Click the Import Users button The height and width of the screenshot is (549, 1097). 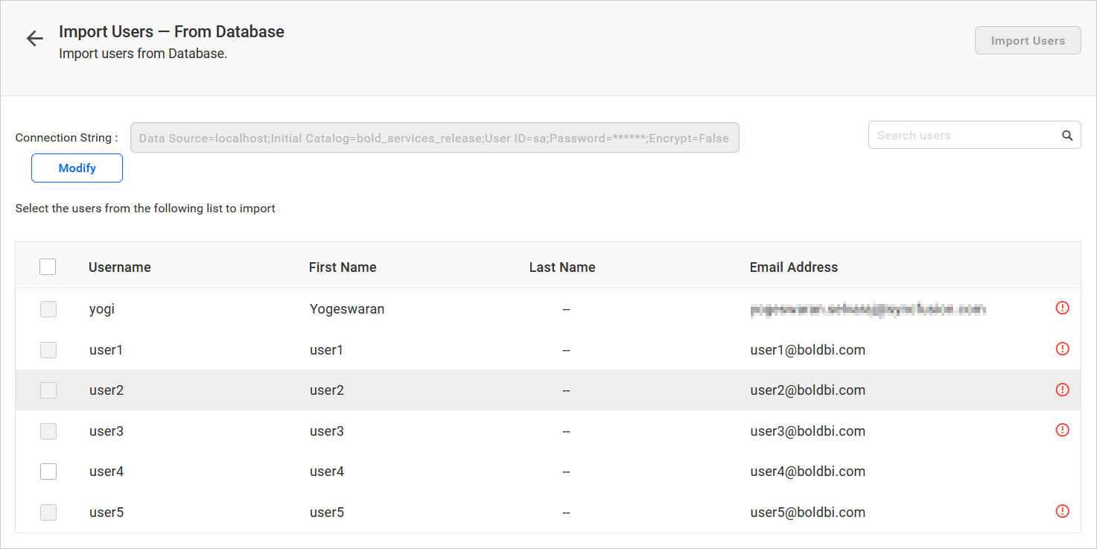[x=1028, y=41]
